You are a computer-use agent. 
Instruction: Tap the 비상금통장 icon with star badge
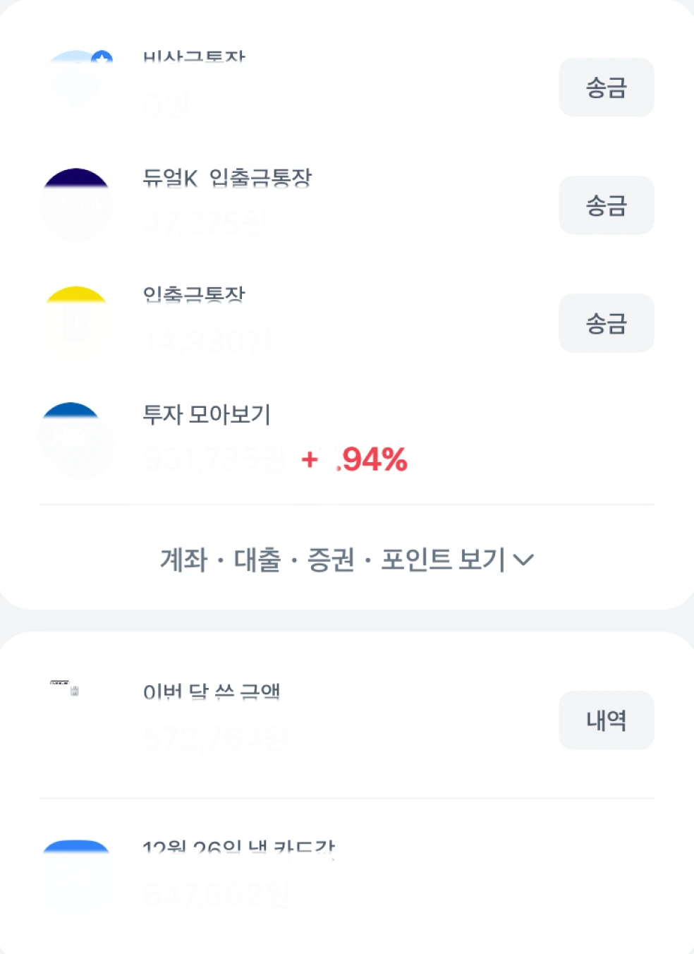pos(76,78)
